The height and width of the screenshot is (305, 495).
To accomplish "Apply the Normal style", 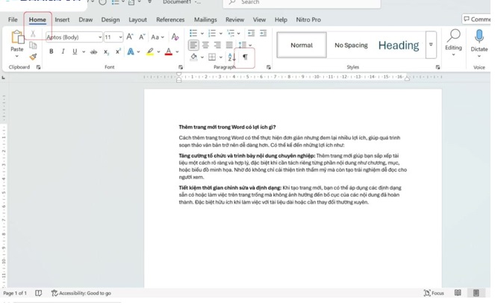I will tap(302, 45).
